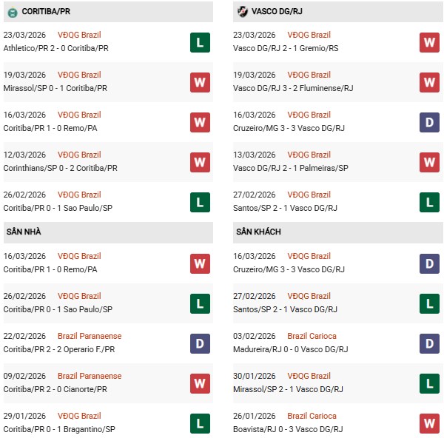
Task: Click D badge for Cruzeiro 3-3 Vasco under Vasco DG/RJ header
Action: point(430,122)
